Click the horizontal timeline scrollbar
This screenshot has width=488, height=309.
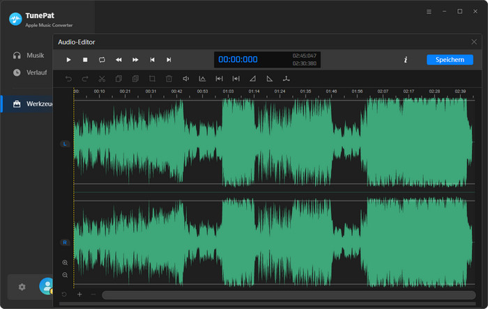pyautogui.click(x=289, y=295)
